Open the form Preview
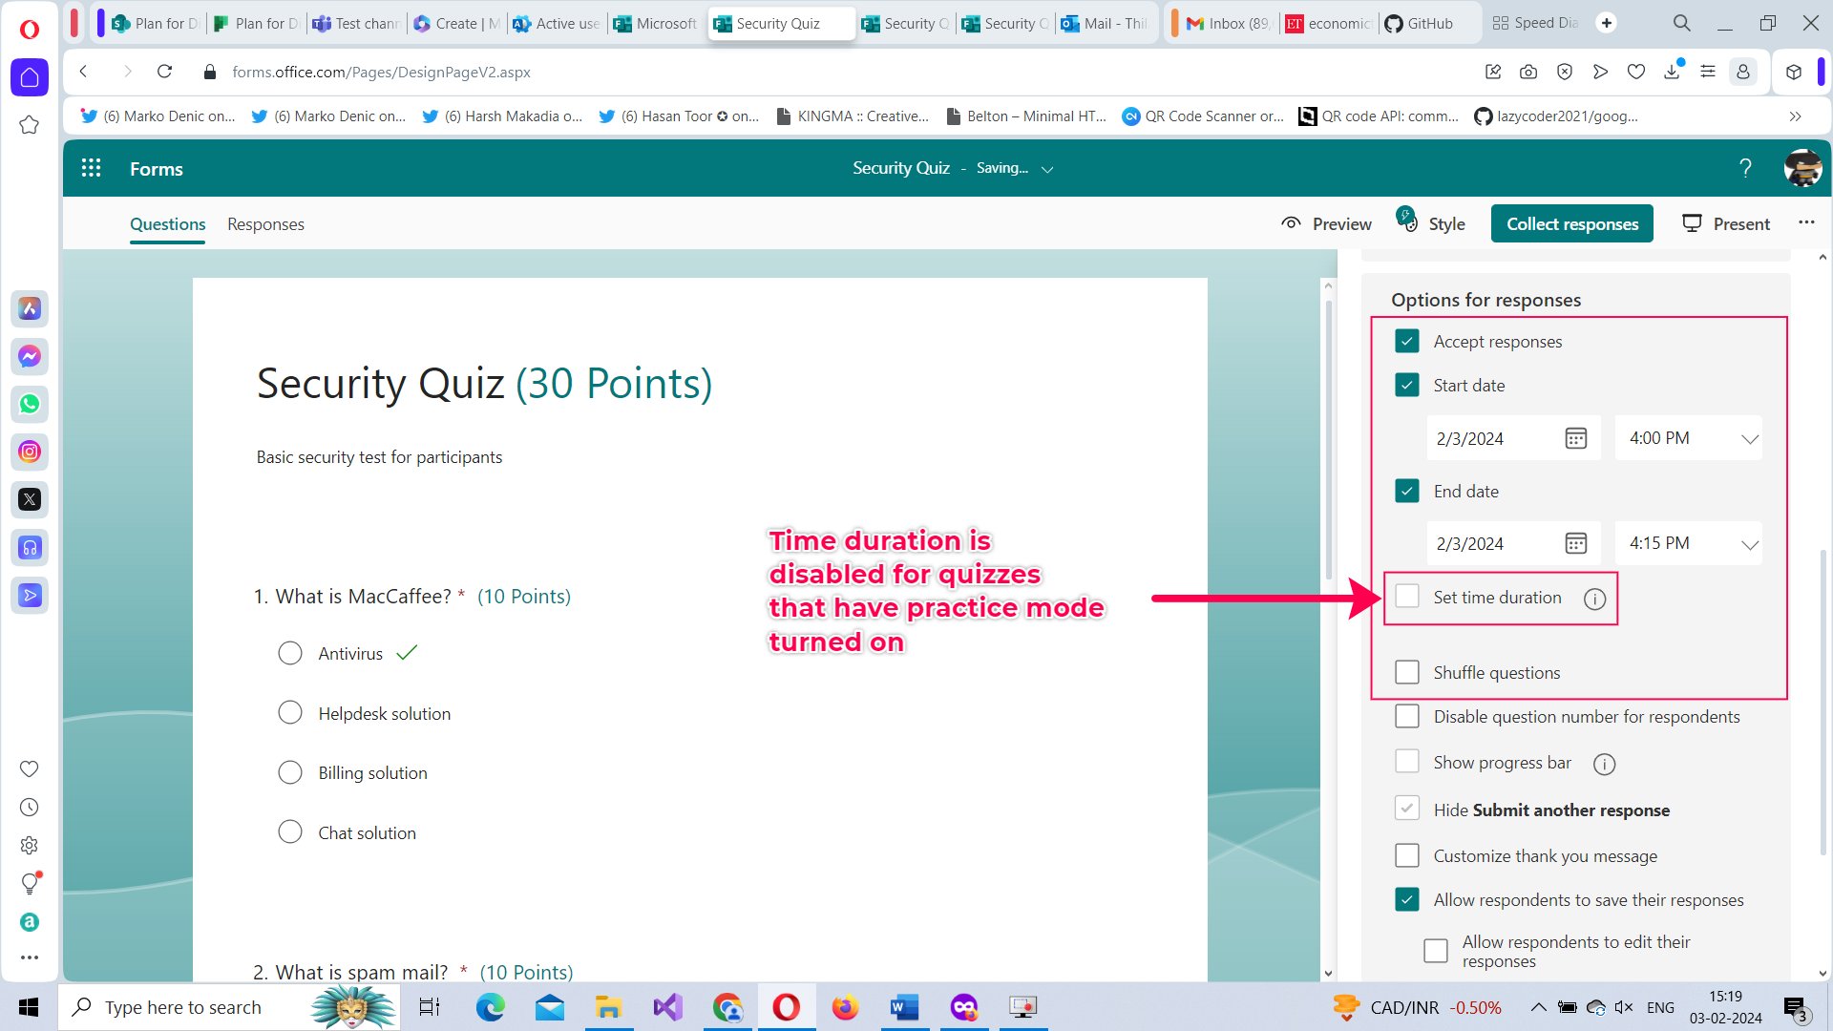 coord(1326,224)
